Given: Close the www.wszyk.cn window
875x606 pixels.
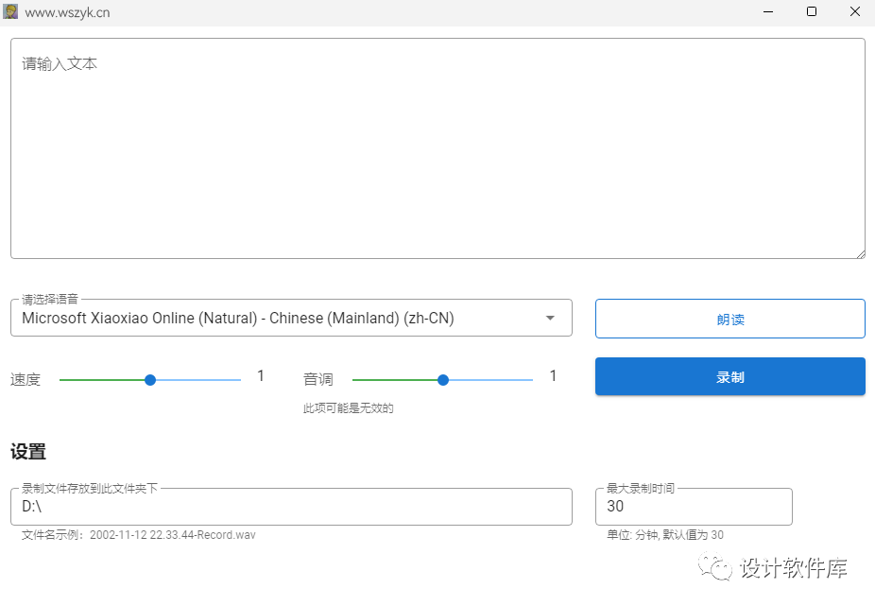Looking at the screenshot, I should coord(855,11).
